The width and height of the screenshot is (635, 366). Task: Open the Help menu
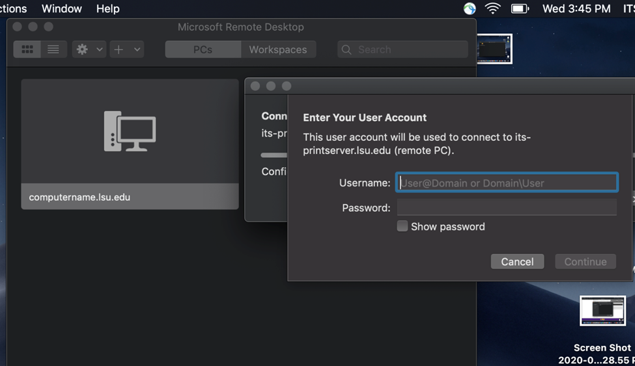click(x=107, y=8)
